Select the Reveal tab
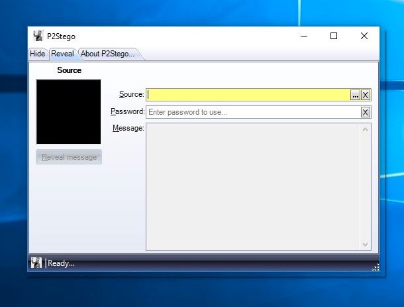Viewport: 404px width, 307px height. pos(63,54)
